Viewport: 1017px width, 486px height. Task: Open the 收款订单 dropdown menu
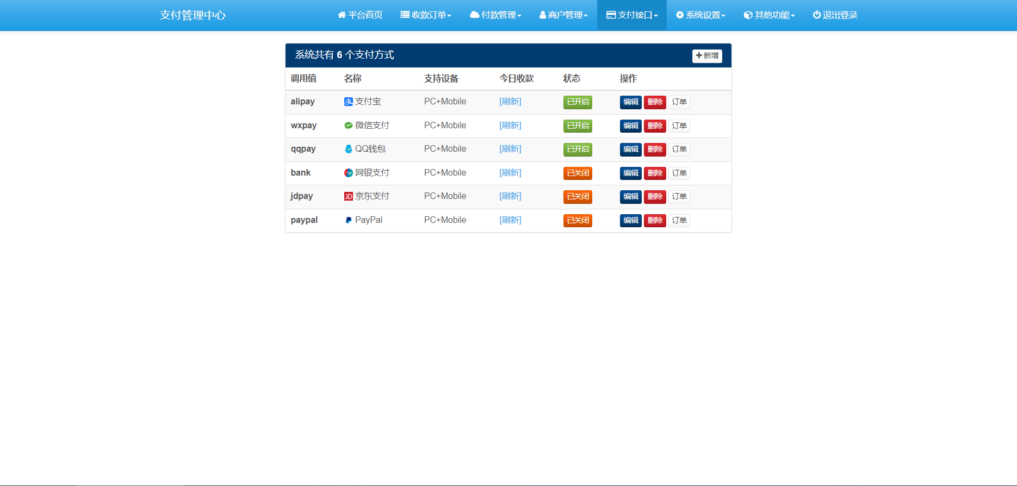pyautogui.click(x=426, y=15)
